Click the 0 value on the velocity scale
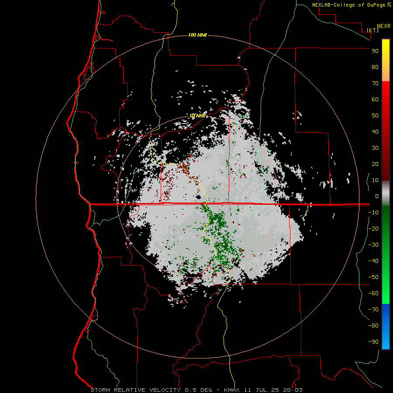This screenshot has width=393, height=393. 377,196
